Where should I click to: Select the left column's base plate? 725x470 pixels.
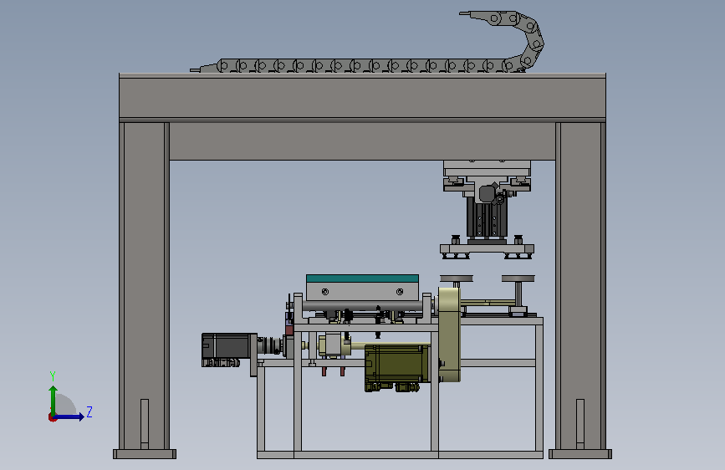coord(145,454)
